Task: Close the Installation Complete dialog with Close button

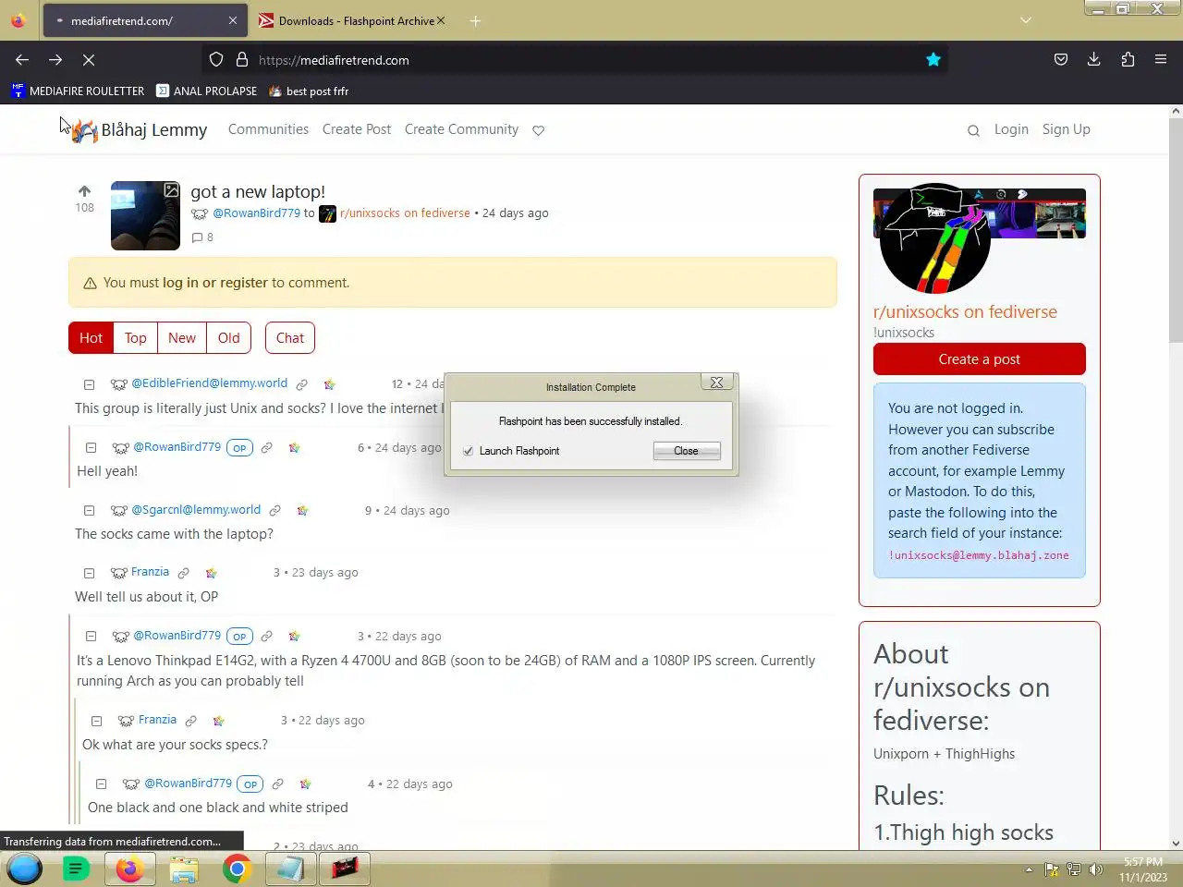Action: pyautogui.click(x=687, y=451)
